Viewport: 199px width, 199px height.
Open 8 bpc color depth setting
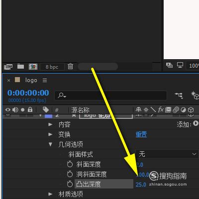pyautogui.click(x=52, y=67)
